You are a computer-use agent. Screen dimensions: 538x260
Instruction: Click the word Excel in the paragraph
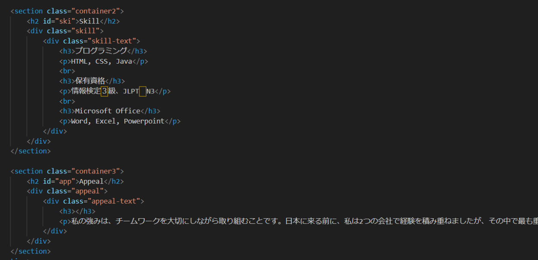pos(105,121)
